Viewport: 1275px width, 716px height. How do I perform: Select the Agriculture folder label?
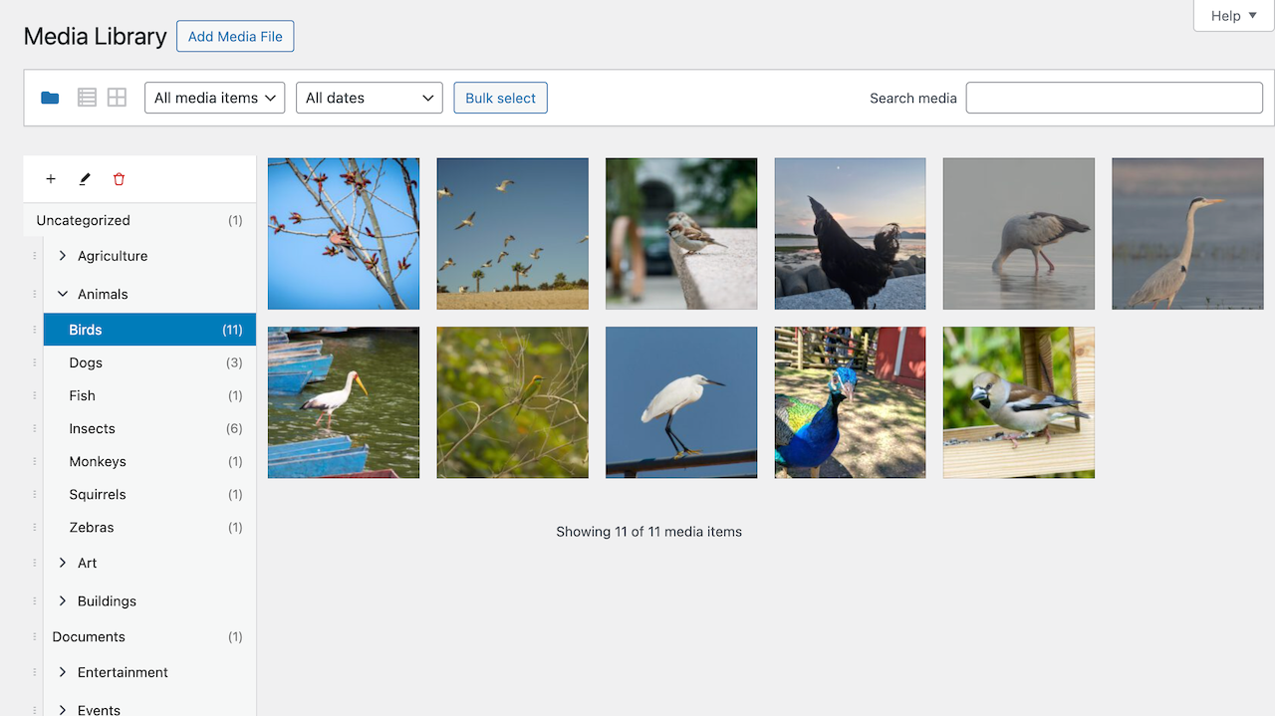pyautogui.click(x=113, y=256)
